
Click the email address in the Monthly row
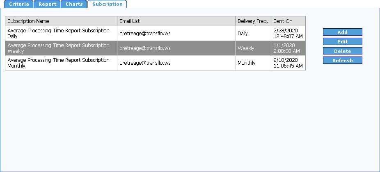[x=145, y=63]
